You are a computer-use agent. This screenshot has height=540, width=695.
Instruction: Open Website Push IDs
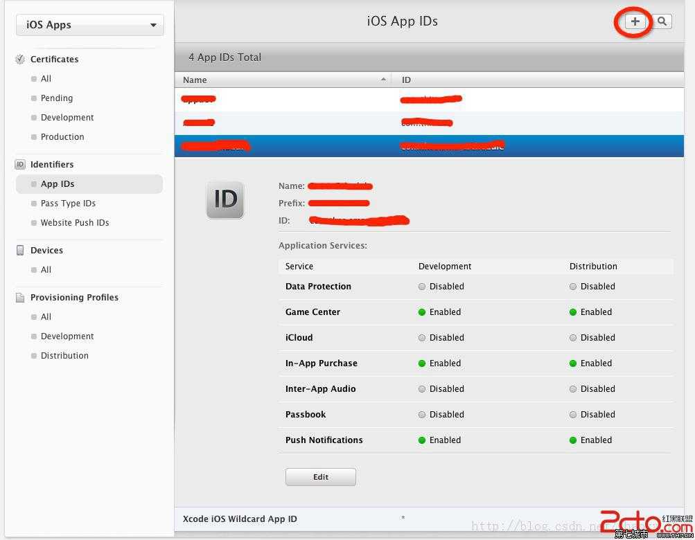point(74,223)
